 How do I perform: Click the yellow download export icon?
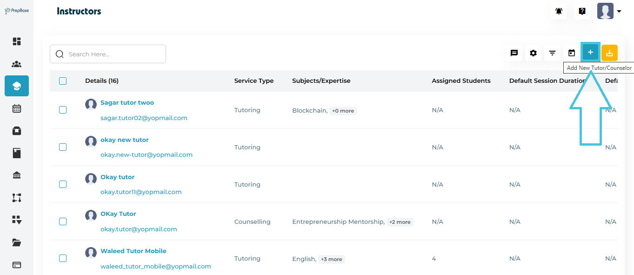click(609, 53)
